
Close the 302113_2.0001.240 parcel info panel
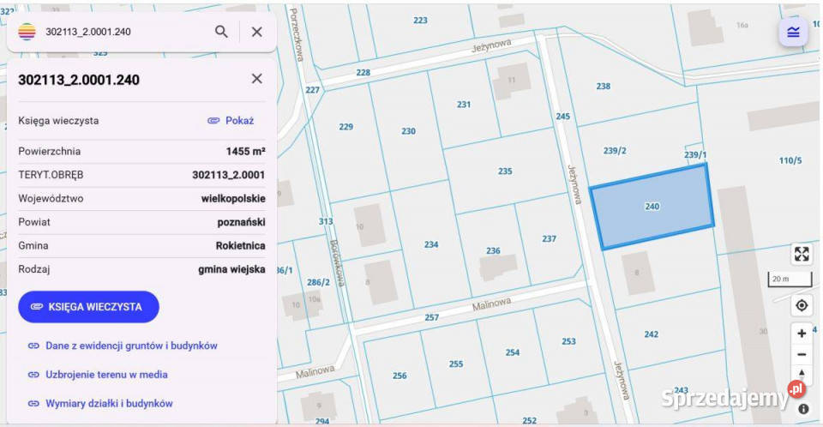256,79
